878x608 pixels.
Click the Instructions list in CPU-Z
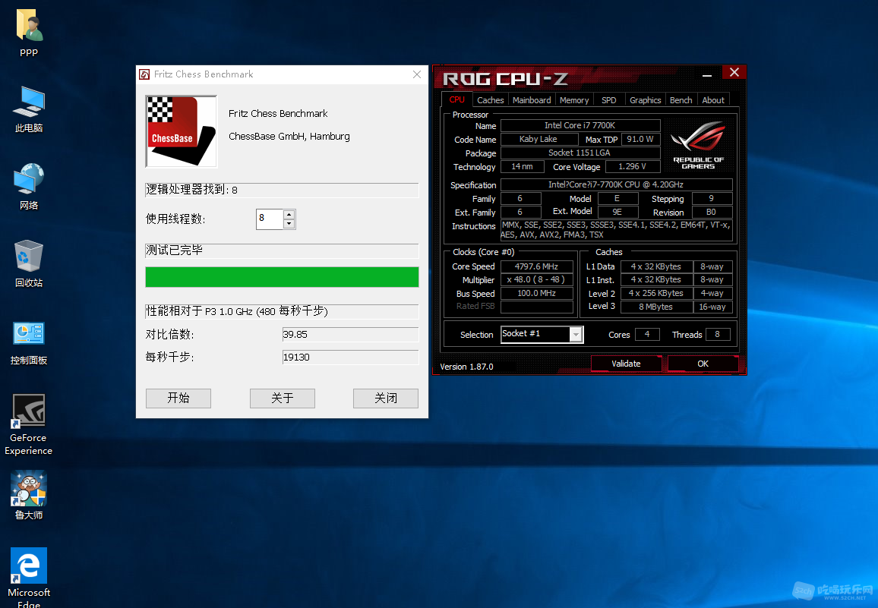click(616, 230)
